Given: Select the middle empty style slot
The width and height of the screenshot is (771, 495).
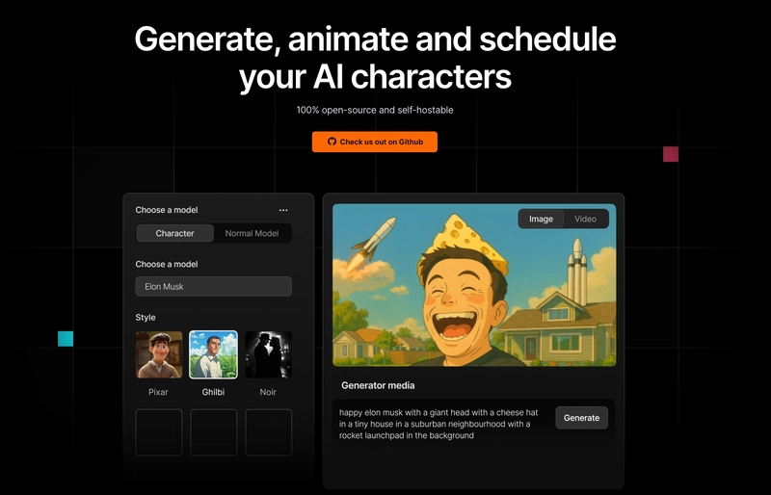Looking at the screenshot, I should (x=213, y=432).
